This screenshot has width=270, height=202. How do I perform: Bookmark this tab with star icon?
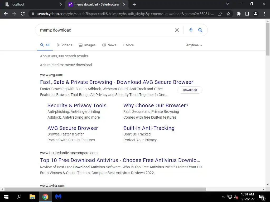228,14
